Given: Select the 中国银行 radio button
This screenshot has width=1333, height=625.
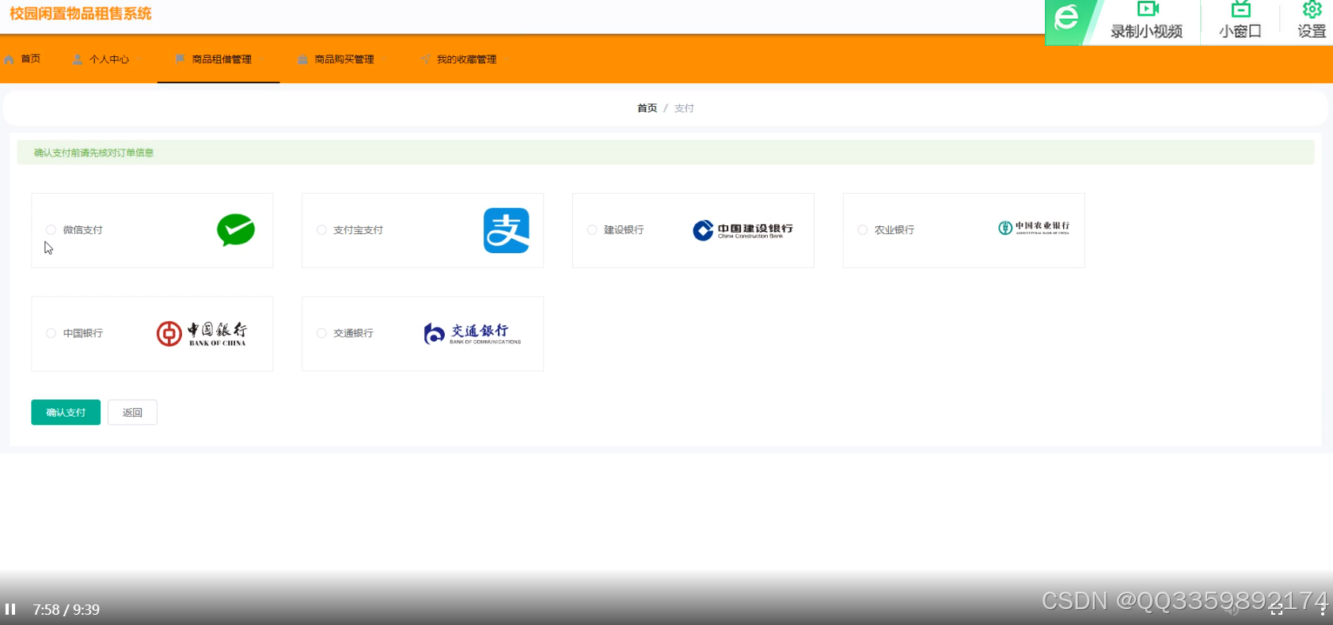Looking at the screenshot, I should [x=51, y=334].
